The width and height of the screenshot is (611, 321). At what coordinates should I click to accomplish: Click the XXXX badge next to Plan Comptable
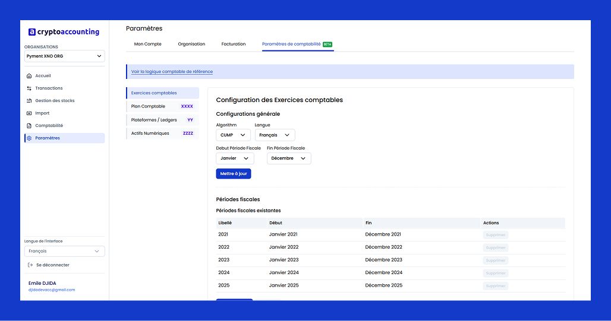click(x=187, y=106)
